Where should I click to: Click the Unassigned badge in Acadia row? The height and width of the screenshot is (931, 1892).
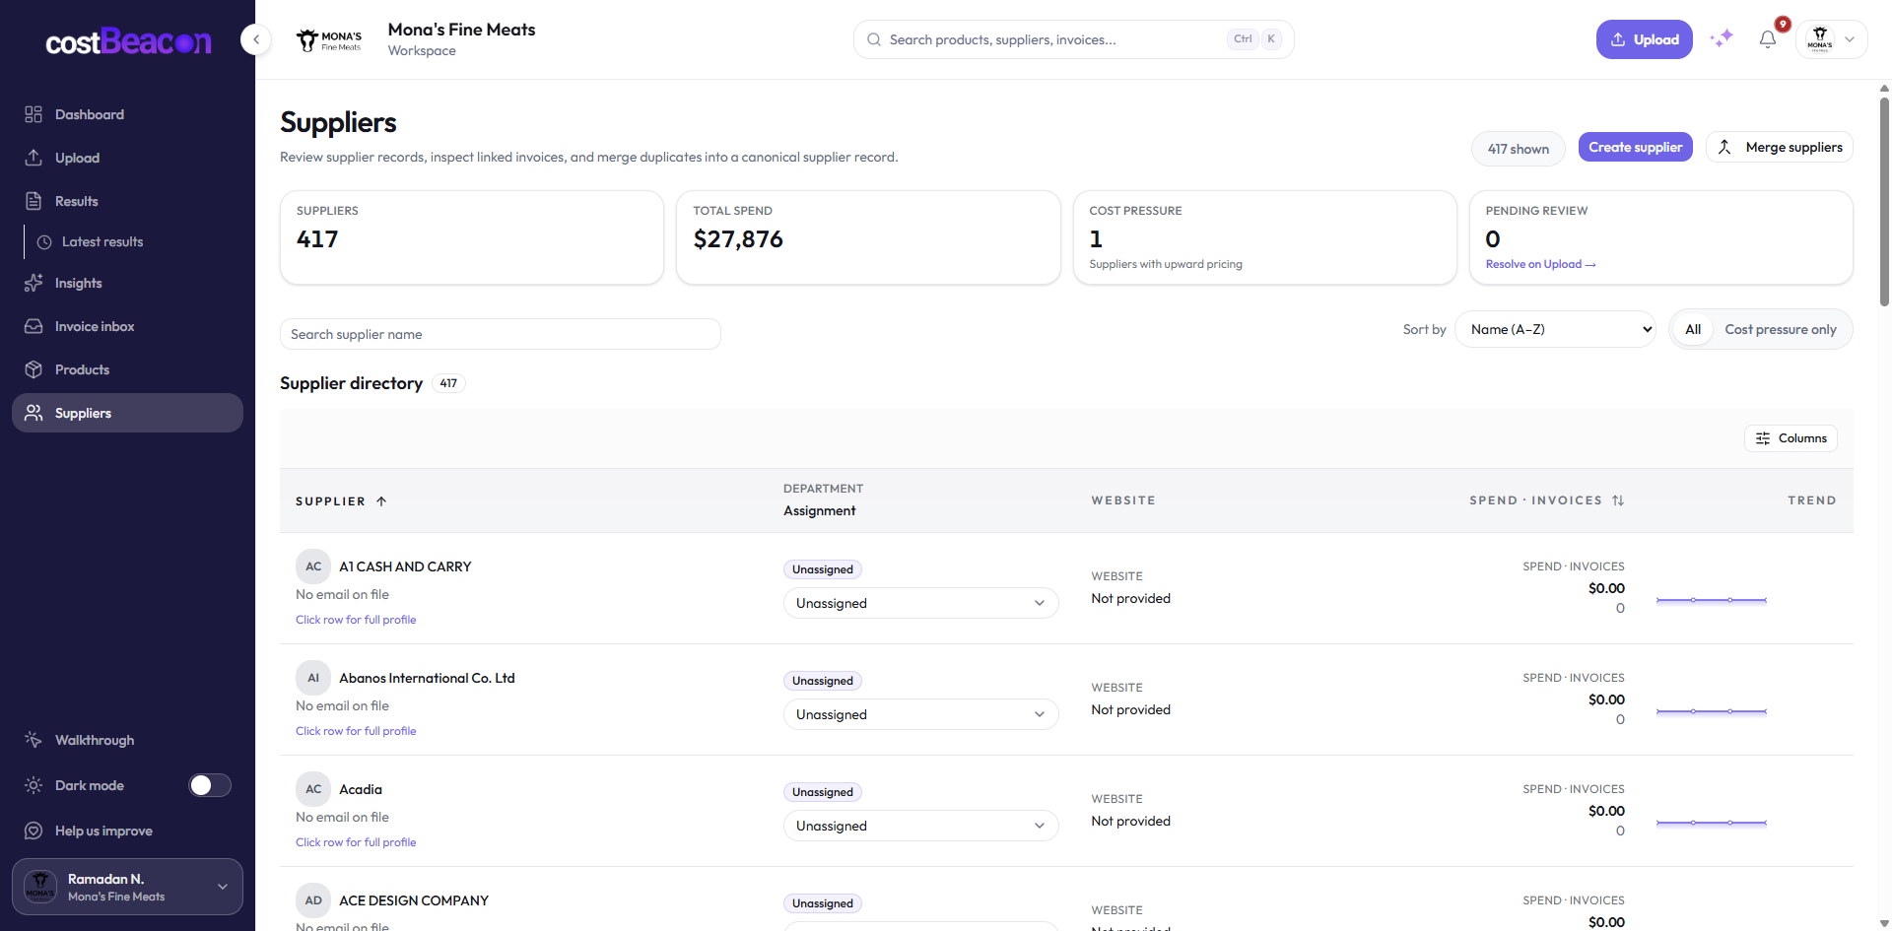coord(823,792)
